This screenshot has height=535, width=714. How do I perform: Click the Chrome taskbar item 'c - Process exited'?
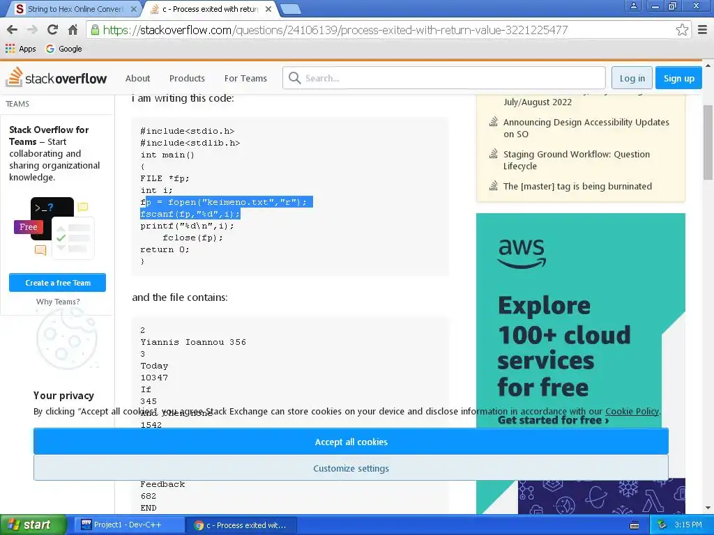click(x=241, y=525)
